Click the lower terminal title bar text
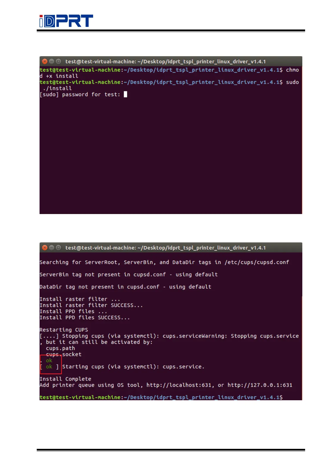The width and height of the screenshot is (334, 473). click(165, 248)
